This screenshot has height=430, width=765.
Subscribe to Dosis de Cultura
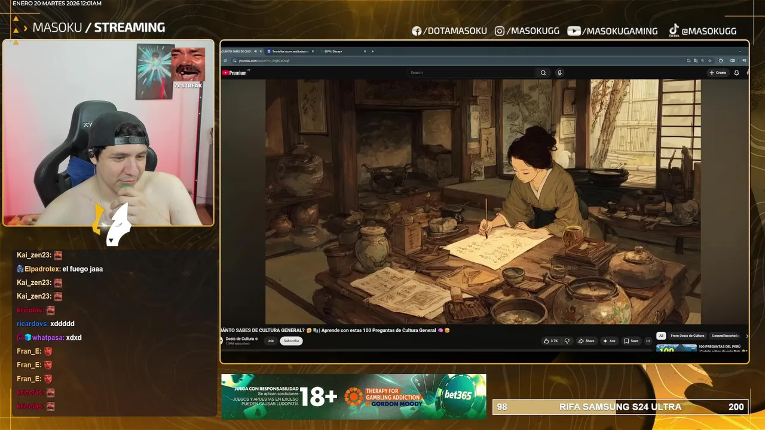(291, 341)
